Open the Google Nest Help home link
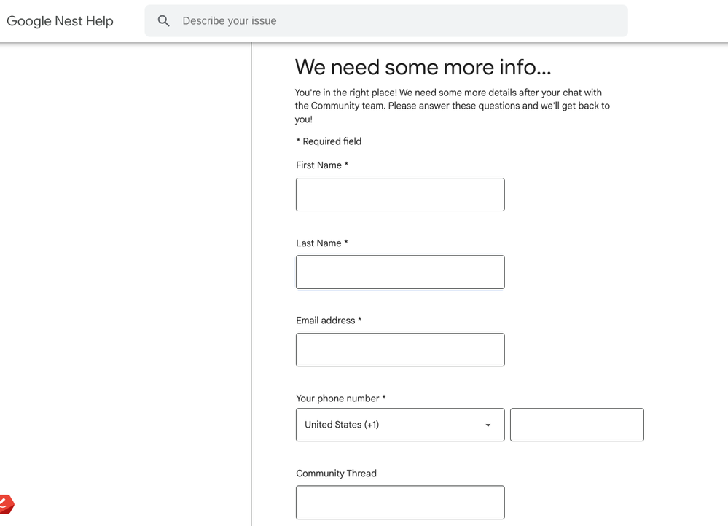The image size is (728, 526). pyautogui.click(x=60, y=21)
